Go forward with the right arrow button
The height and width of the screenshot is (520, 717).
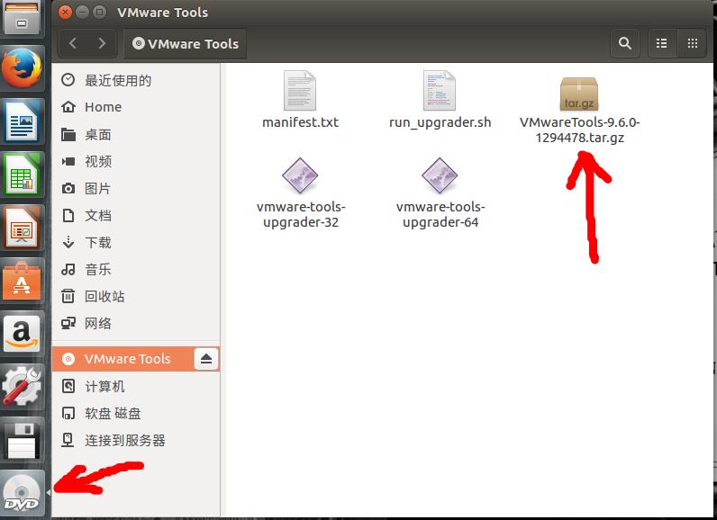click(102, 43)
